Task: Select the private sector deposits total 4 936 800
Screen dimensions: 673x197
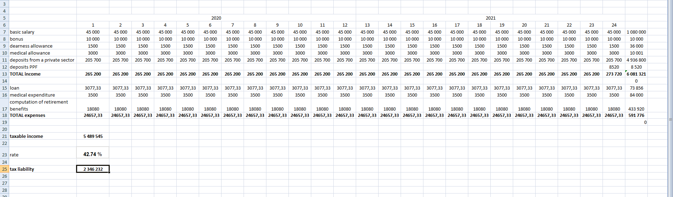Action: point(636,60)
